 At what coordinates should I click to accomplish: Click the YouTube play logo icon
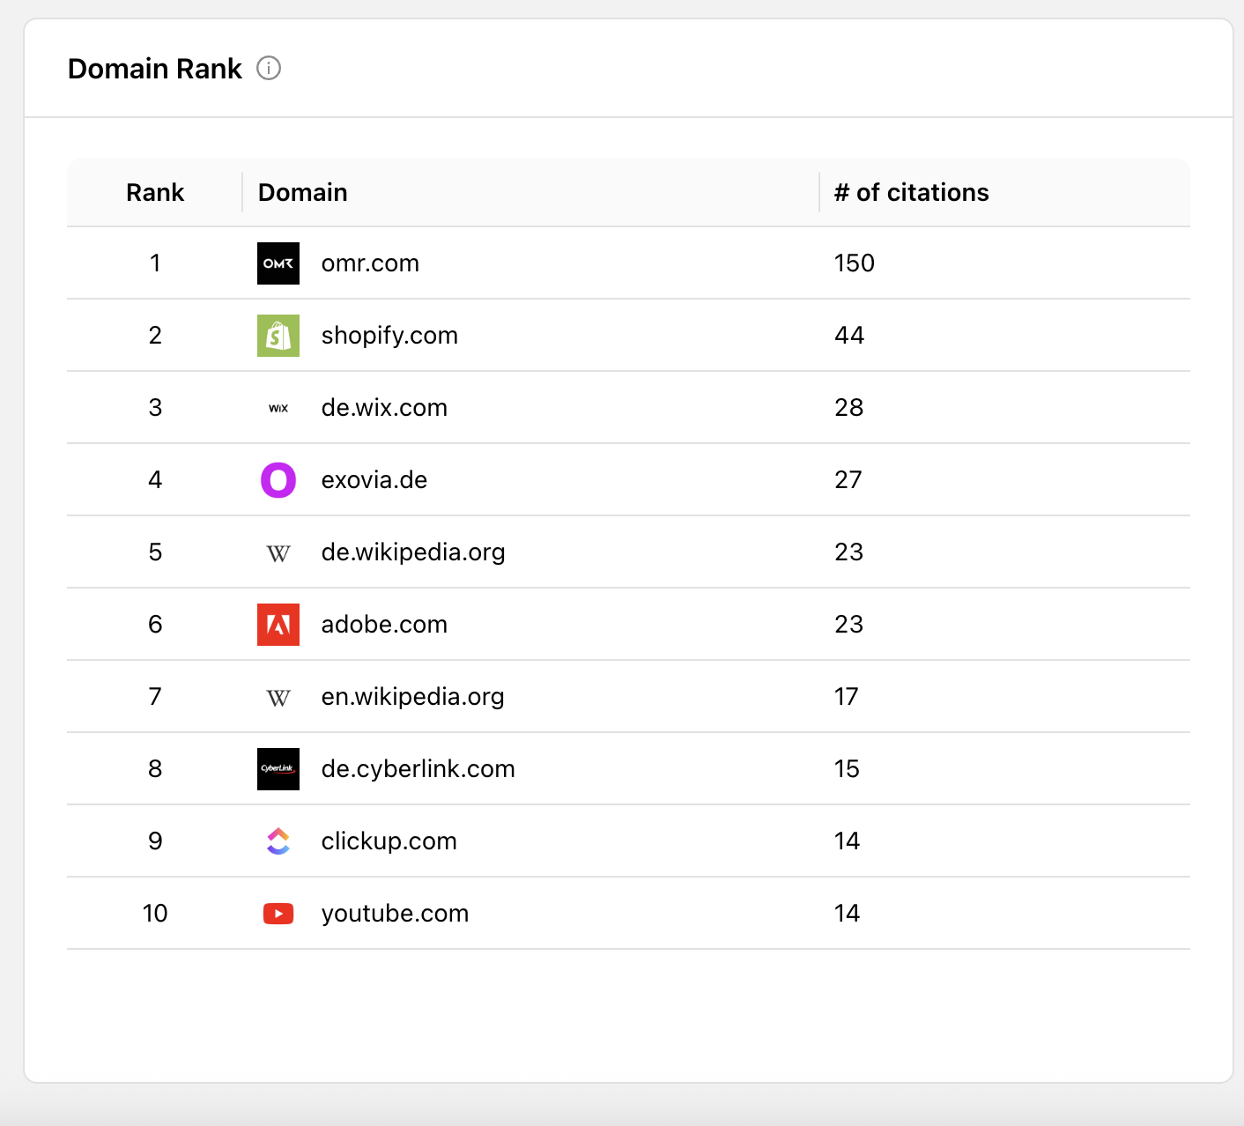click(x=278, y=914)
